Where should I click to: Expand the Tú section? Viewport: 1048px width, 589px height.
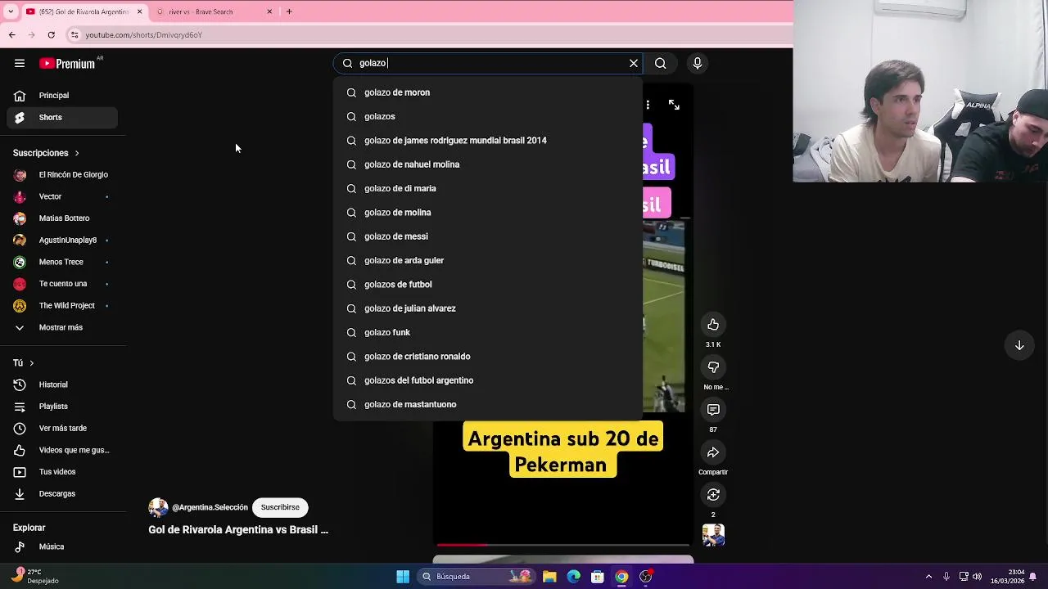[24, 363]
